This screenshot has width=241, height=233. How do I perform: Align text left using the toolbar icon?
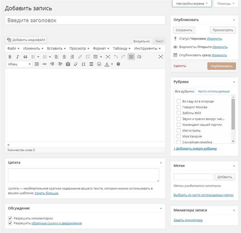point(57,57)
